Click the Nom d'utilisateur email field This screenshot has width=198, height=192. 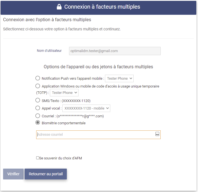(115, 51)
